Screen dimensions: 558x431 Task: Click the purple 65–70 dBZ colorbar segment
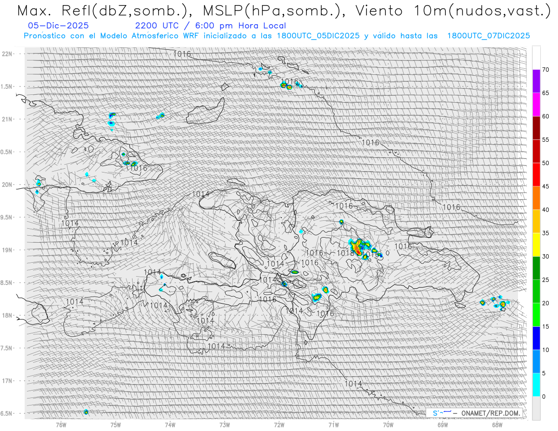pyautogui.click(x=536, y=81)
